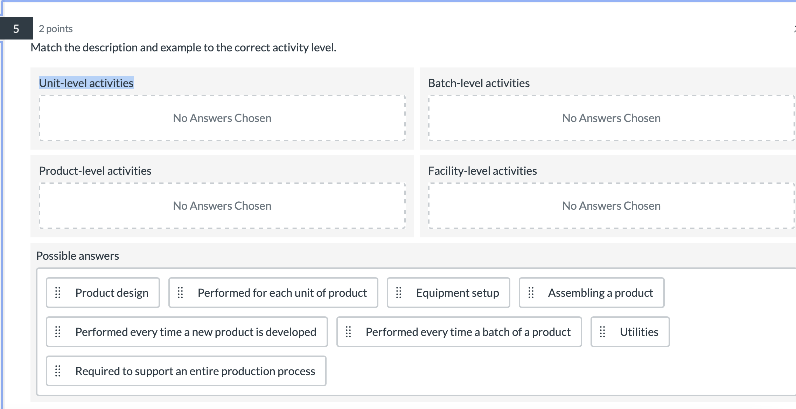Click Facility-level activities empty drop zone
796x409 pixels.
click(611, 206)
